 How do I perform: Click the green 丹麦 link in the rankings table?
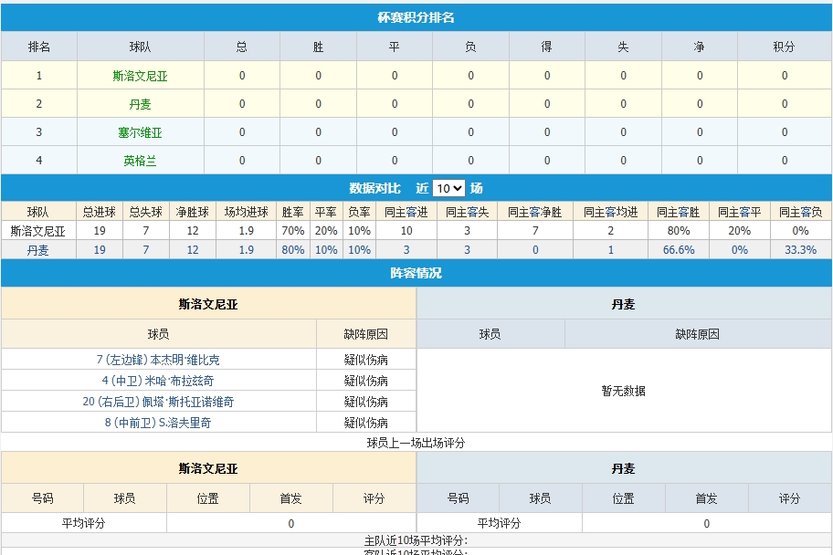[140, 104]
